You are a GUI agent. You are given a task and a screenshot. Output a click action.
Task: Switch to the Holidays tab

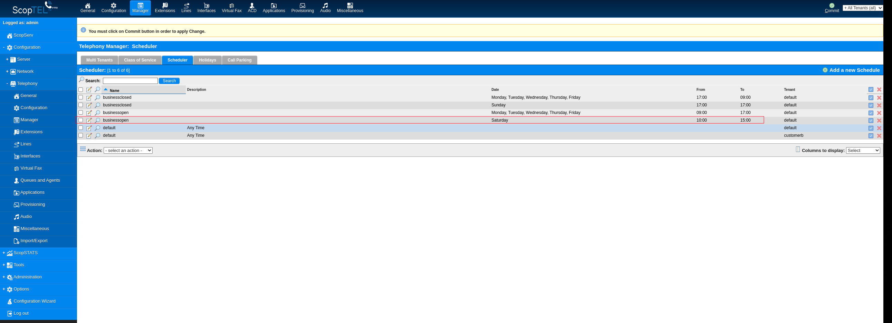click(x=207, y=60)
